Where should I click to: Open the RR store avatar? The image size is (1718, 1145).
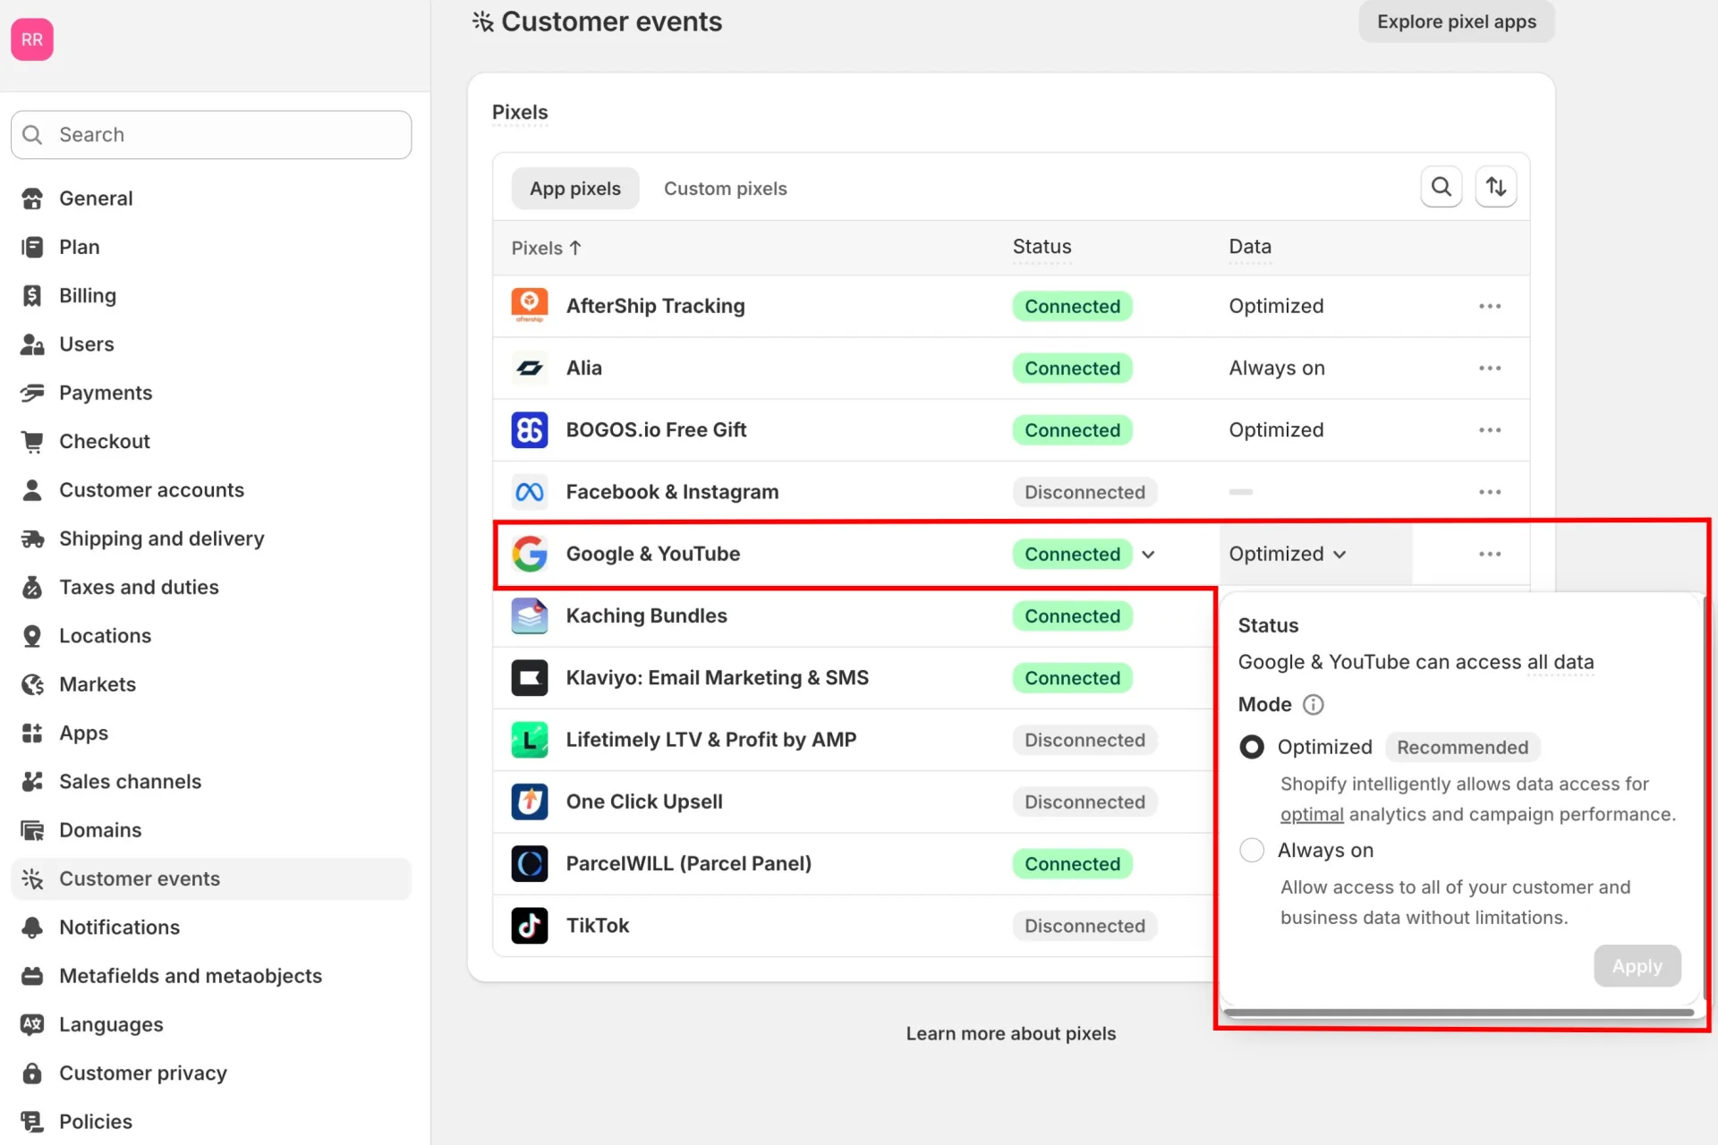(32, 39)
